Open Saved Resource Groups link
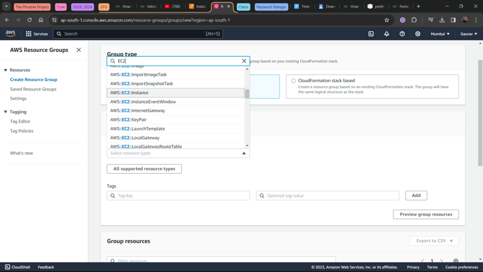The height and width of the screenshot is (272, 483). pos(33,89)
